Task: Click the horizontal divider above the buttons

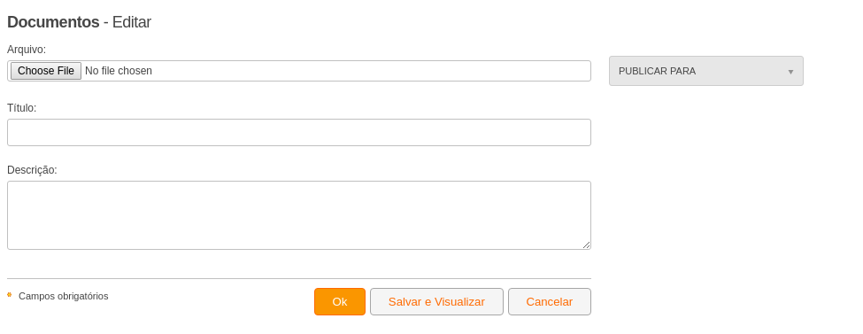Action: point(299,278)
